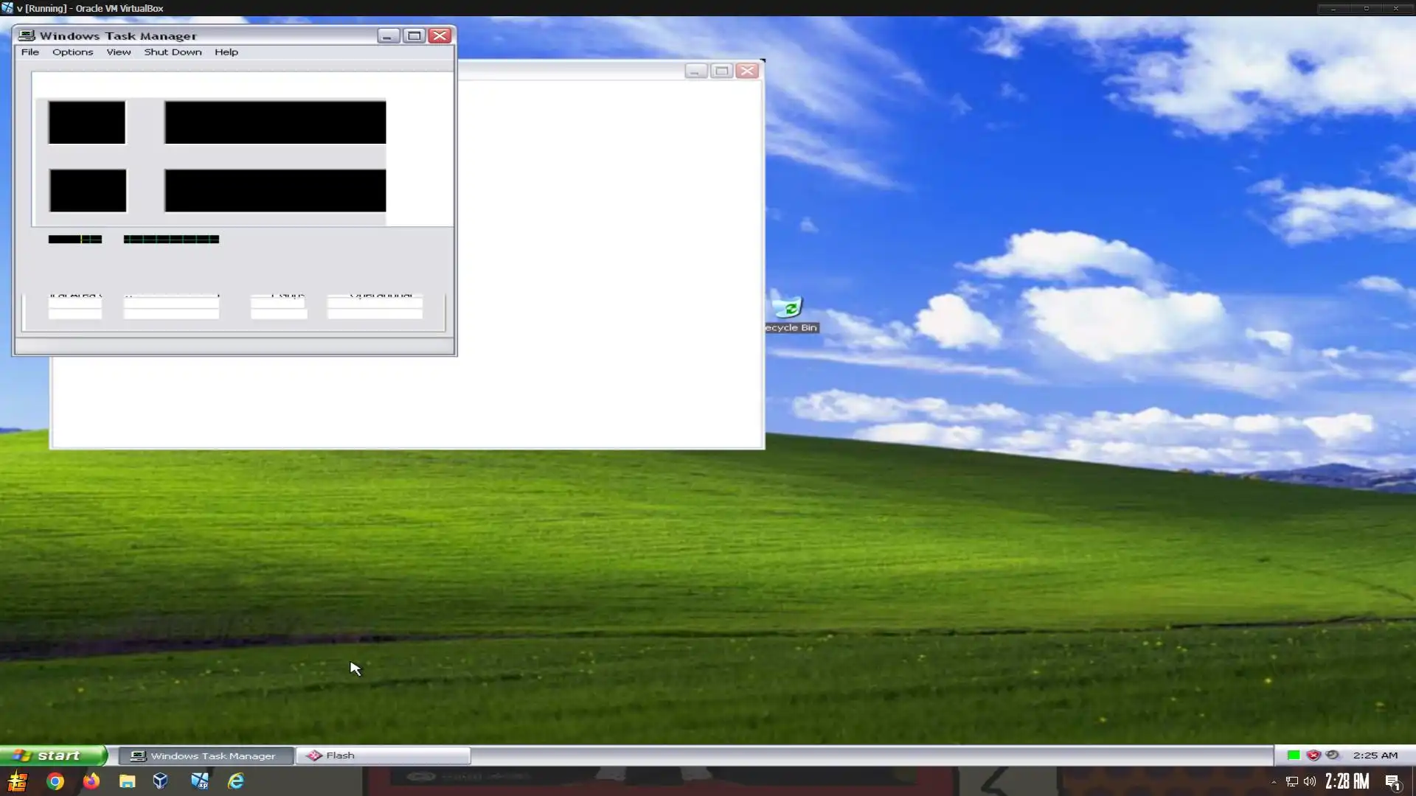Click the host volume speaker icon
Image resolution: width=1416 pixels, height=796 pixels.
coord(1310,782)
